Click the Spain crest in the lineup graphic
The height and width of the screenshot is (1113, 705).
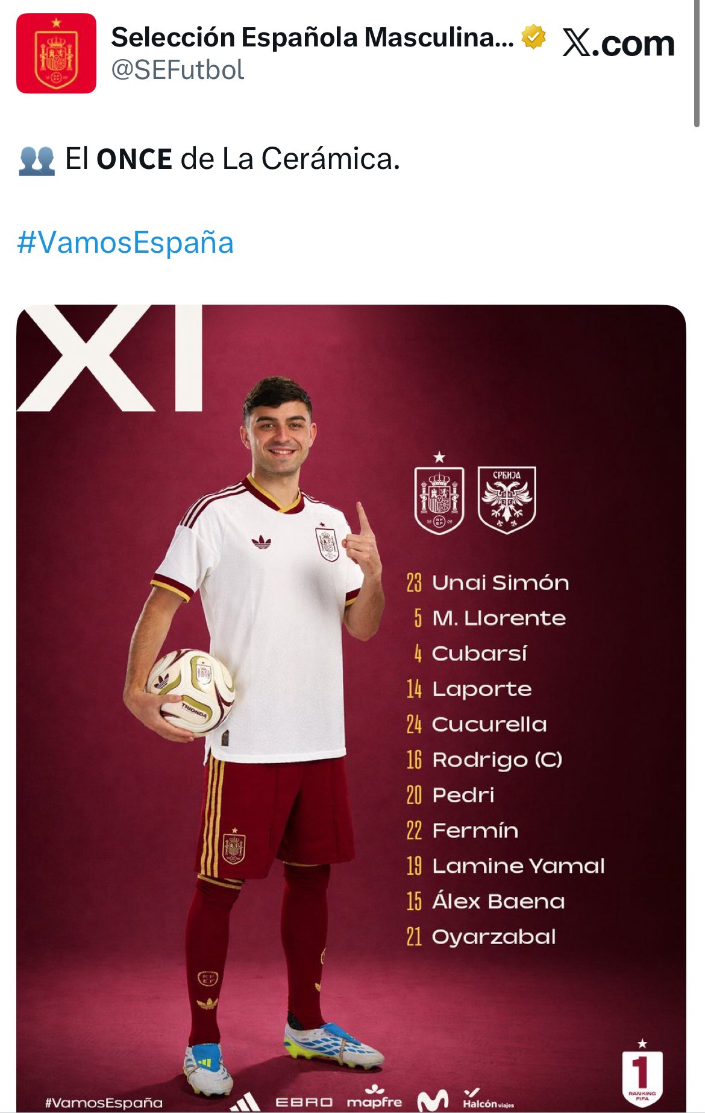coord(439,499)
